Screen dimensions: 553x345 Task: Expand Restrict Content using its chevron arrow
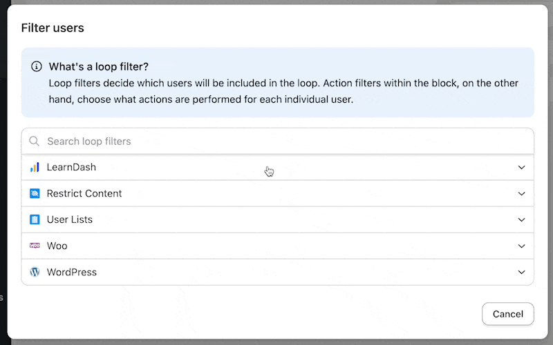[521, 194]
